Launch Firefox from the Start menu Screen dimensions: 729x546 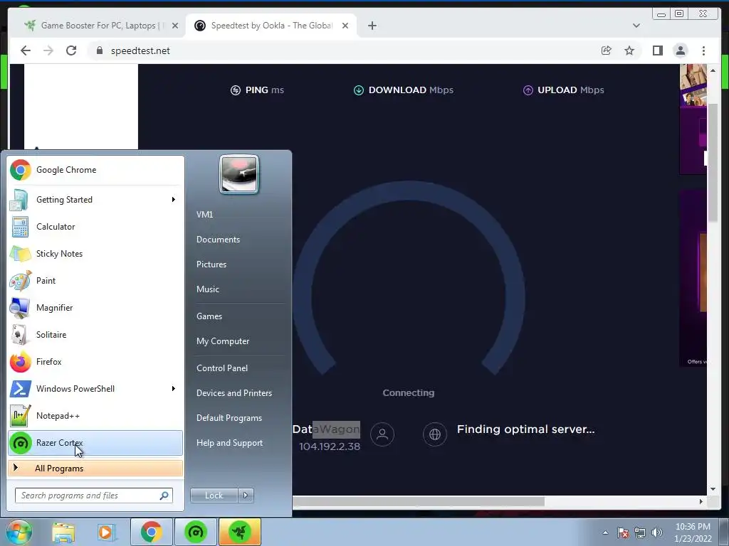(x=95, y=362)
